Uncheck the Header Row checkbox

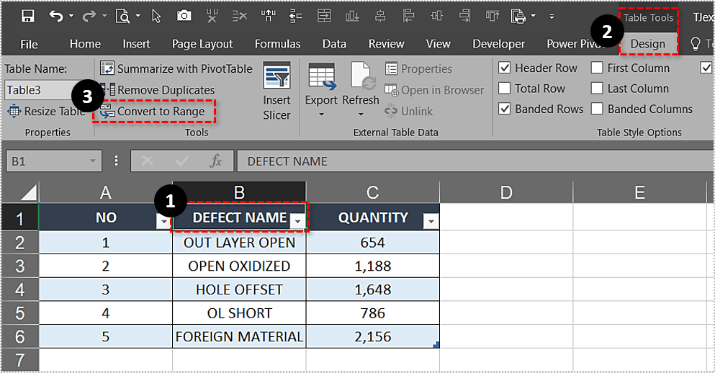[x=504, y=68]
